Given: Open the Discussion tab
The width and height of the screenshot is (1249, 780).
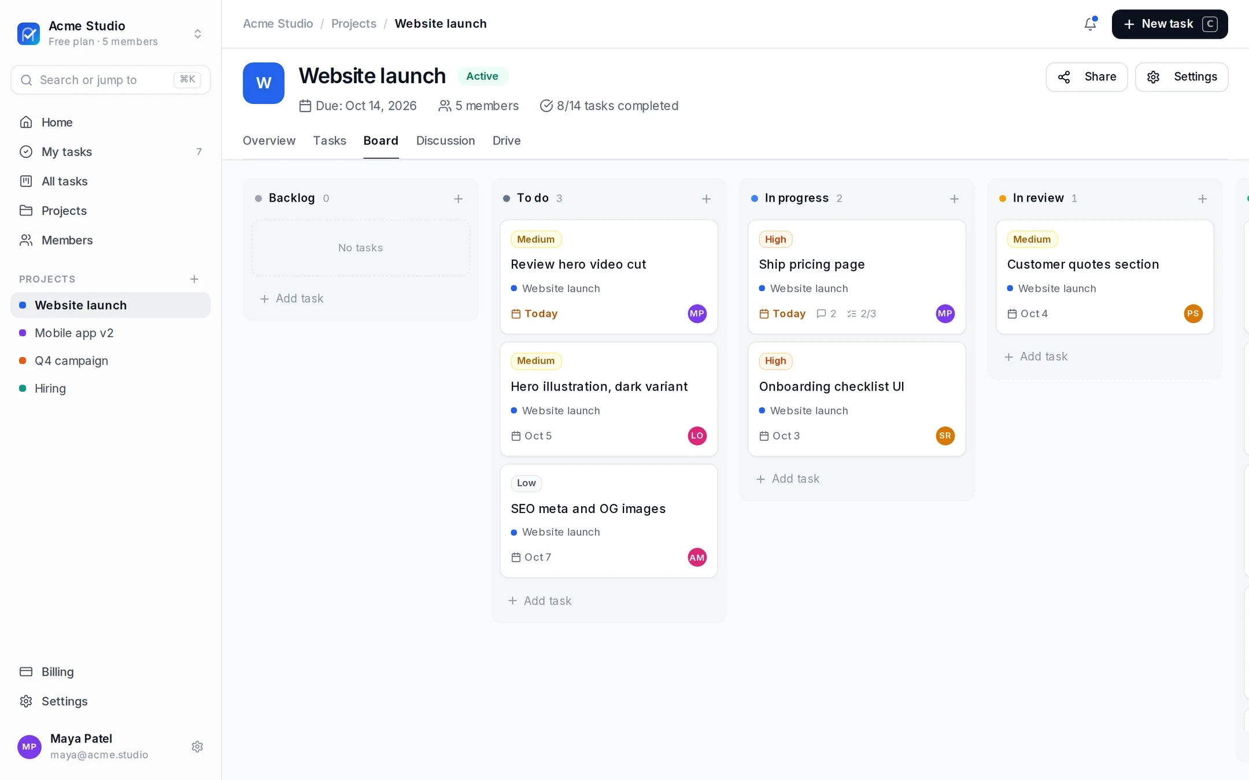Looking at the screenshot, I should tap(445, 140).
